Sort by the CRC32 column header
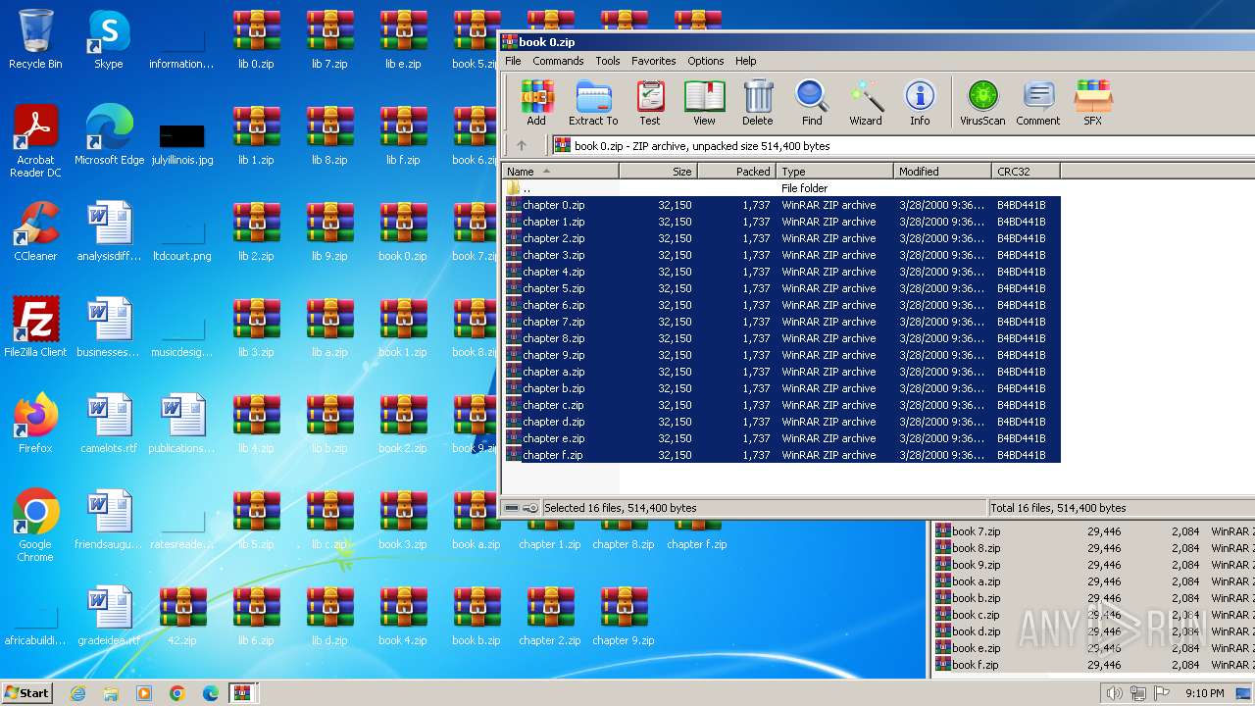This screenshot has height=706, width=1255. click(1026, 171)
